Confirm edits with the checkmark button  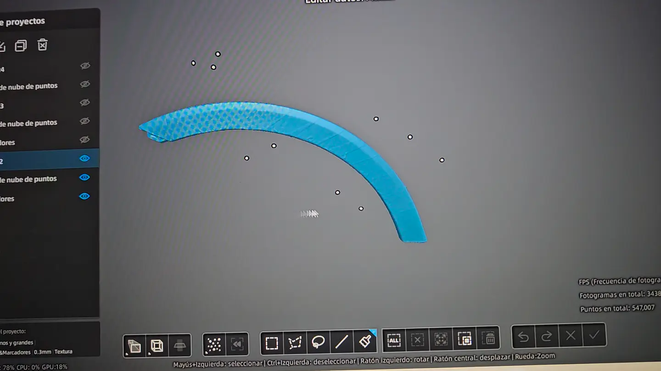tap(594, 335)
